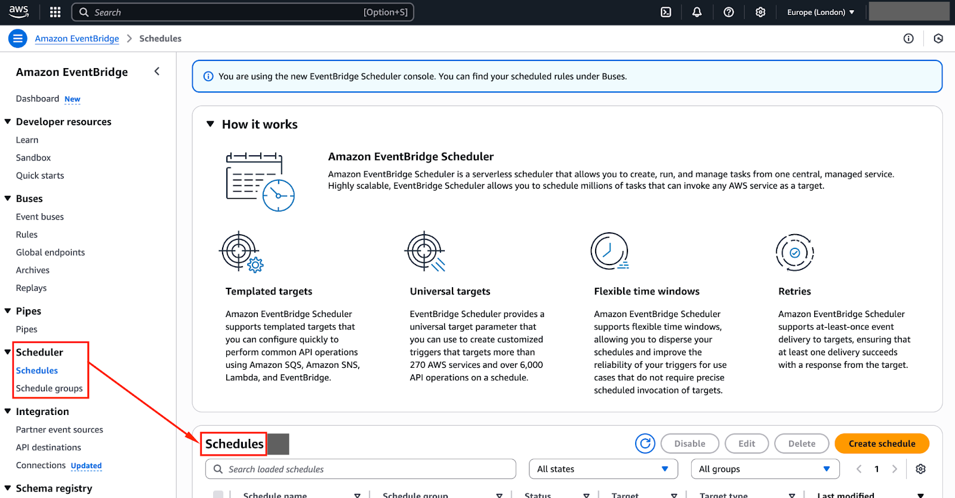
Task: Open Event buses in the sidebar
Action: (40, 217)
